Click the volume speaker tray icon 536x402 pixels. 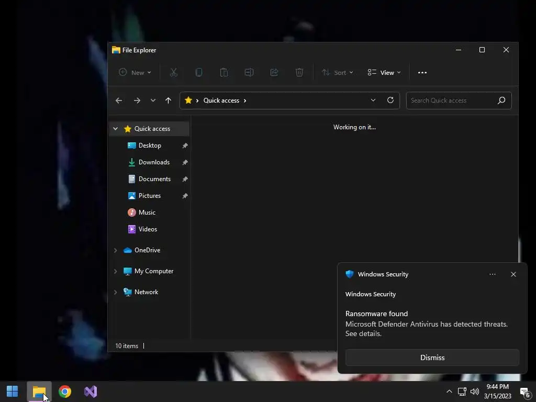(474, 392)
